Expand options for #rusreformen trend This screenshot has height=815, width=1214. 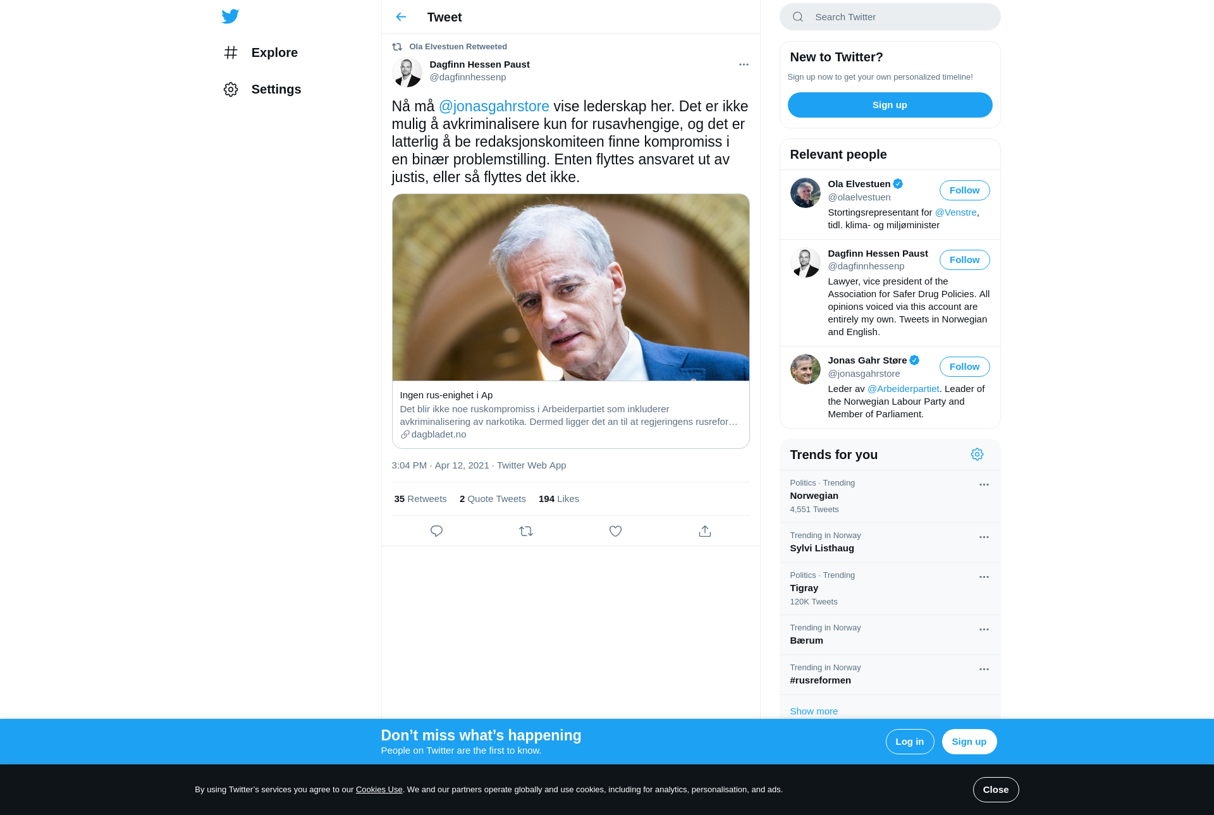[x=984, y=670]
